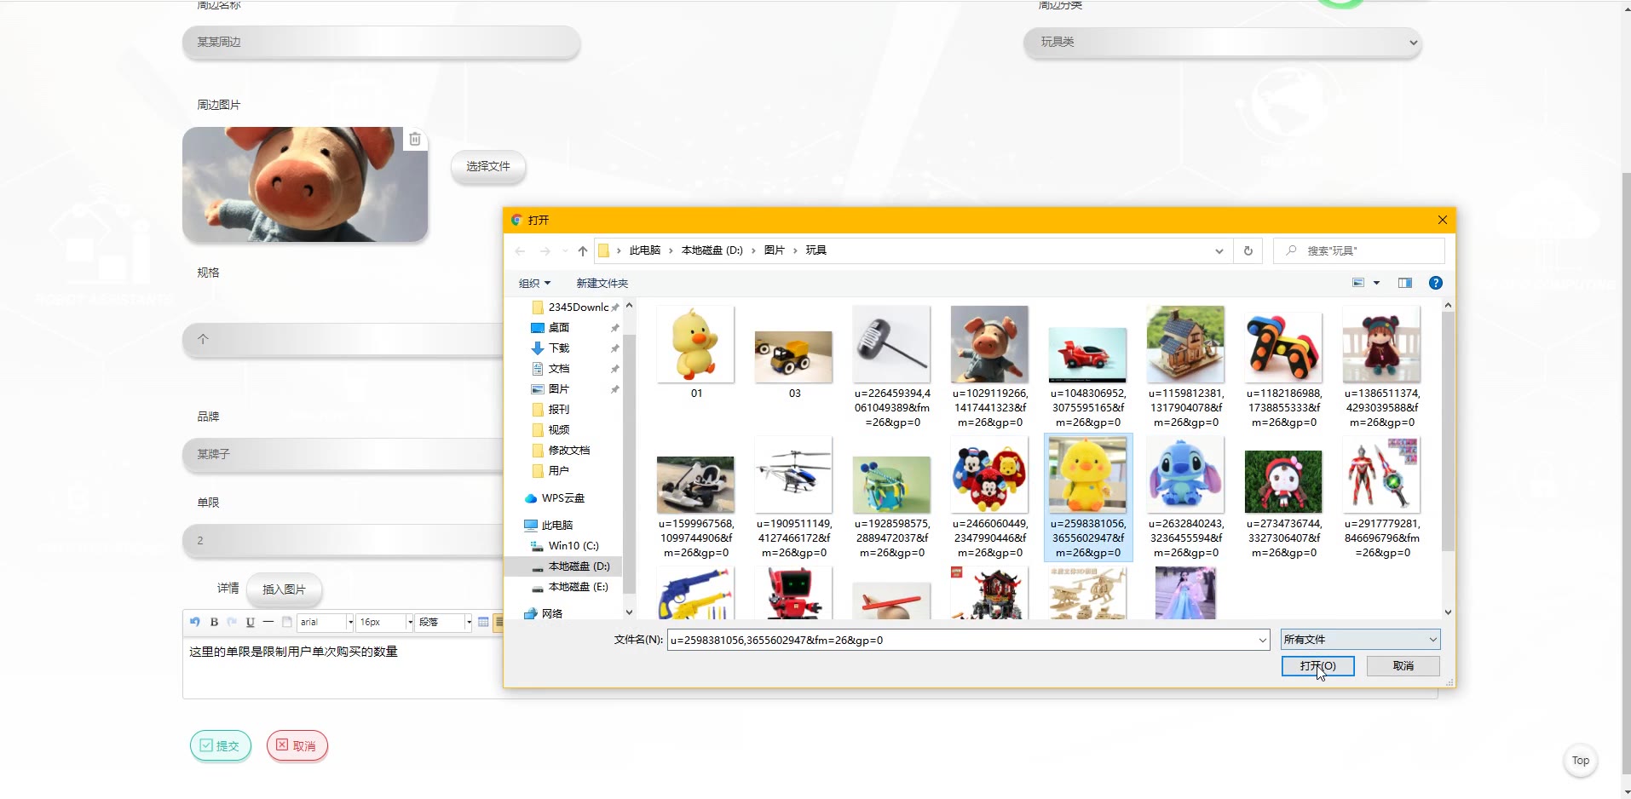Toggle underline formatting in the editor

251,622
